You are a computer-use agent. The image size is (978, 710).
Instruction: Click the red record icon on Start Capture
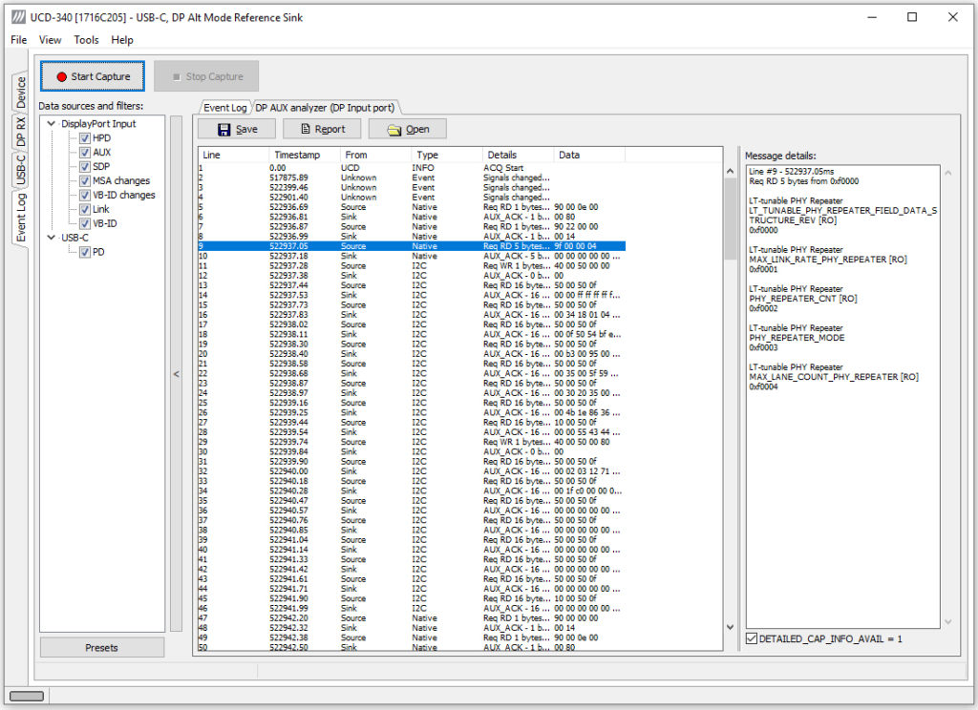[61, 75]
